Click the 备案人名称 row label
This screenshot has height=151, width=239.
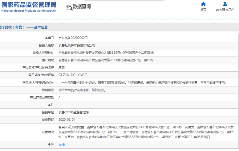[x=46, y=45]
